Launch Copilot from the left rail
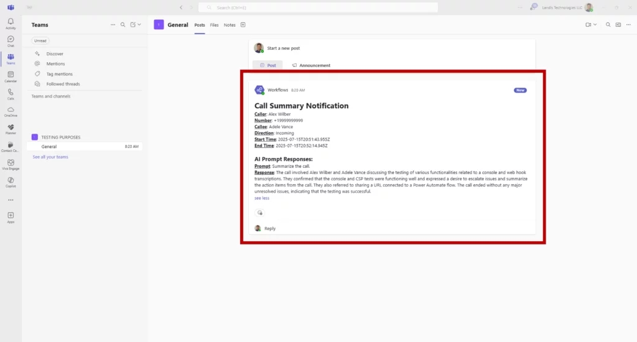The width and height of the screenshot is (637, 342). click(x=11, y=182)
